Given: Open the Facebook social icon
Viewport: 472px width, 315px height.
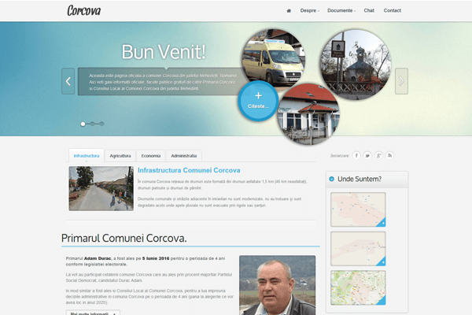Looking at the screenshot, I should [x=356, y=156].
